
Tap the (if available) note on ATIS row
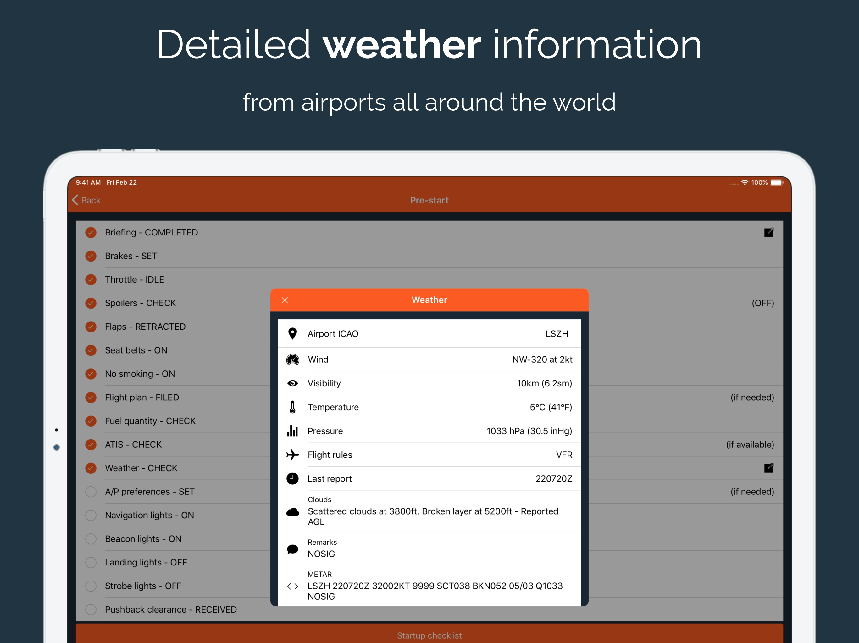(x=750, y=445)
